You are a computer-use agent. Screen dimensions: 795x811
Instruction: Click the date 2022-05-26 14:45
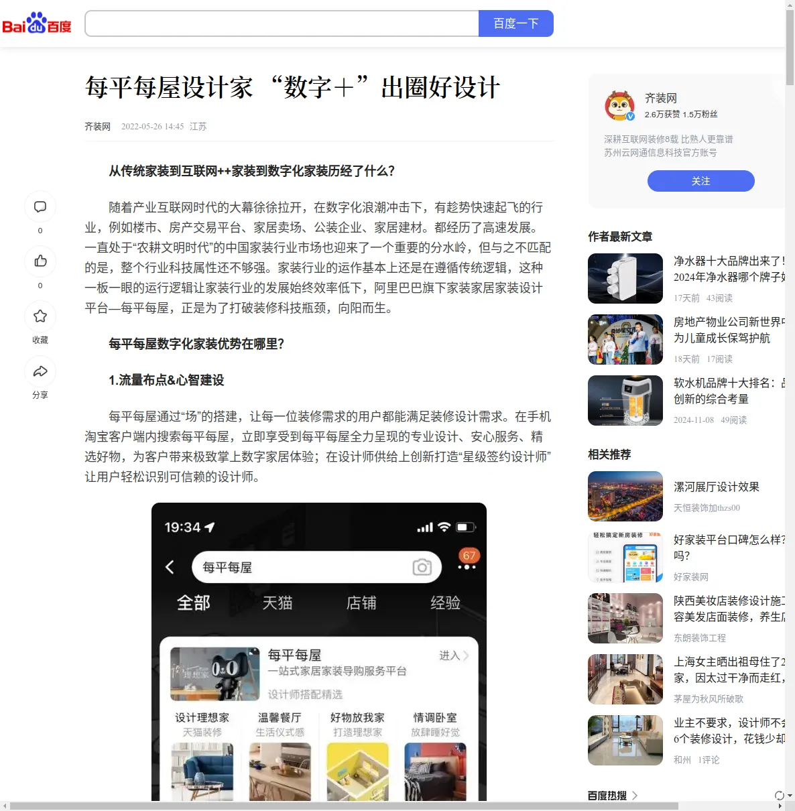(x=152, y=127)
